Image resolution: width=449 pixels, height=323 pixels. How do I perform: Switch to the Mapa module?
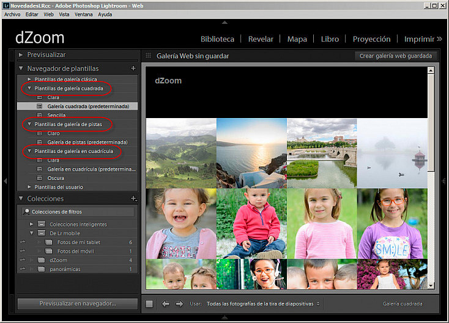click(297, 39)
